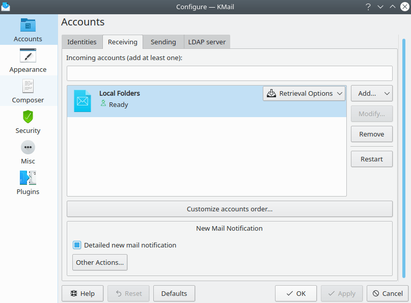Open the Add account dropdown
Screen dimensions: 411x303
pos(371,93)
